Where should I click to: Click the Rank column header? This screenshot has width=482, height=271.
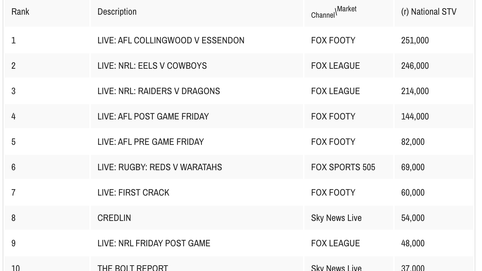point(20,12)
